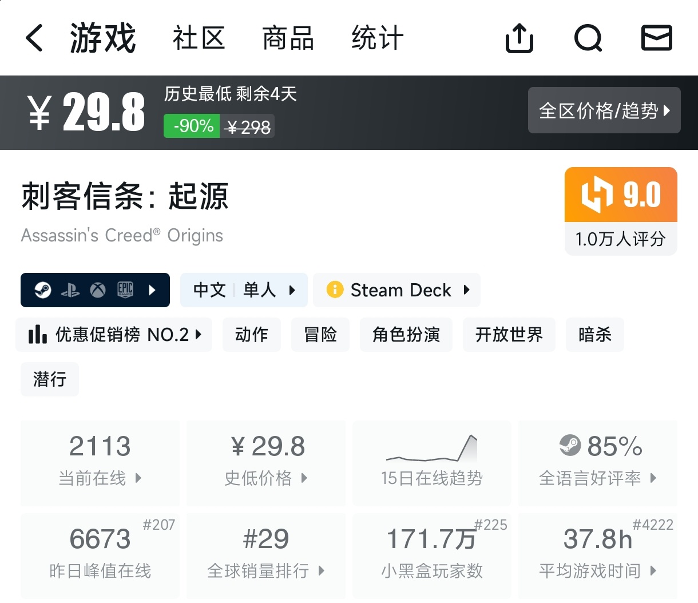Open search with magnifier icon
The width and height of the screenshot is (698, 603).
pos(588,38)
